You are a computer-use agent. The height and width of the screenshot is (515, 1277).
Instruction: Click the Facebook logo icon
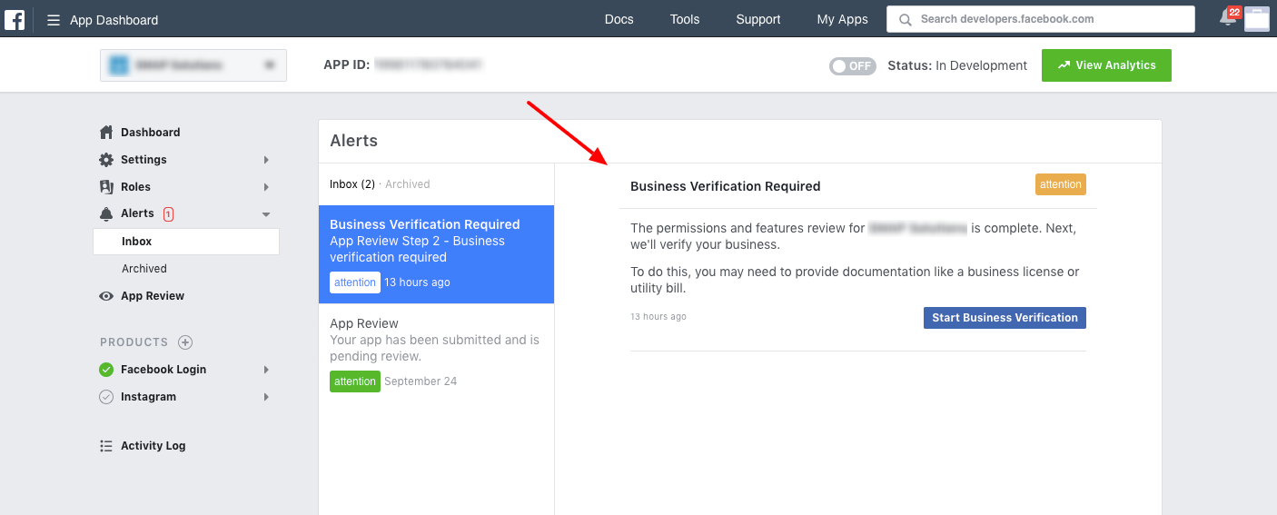tap(15, 19)
